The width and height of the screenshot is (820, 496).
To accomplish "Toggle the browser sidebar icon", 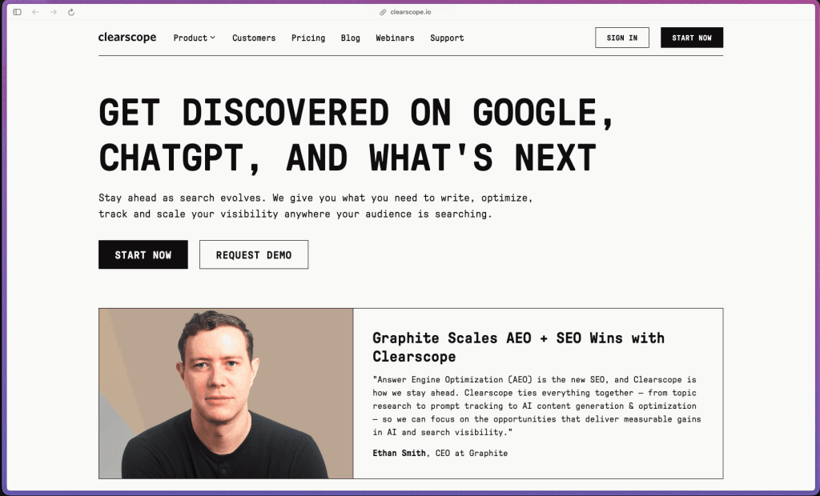I will (18, 12).
